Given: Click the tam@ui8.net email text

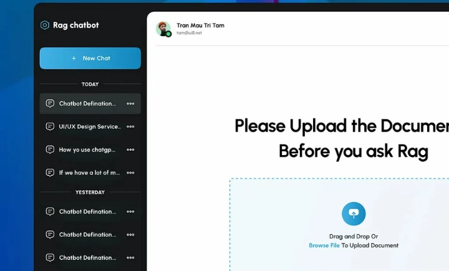Looking at the screenshot, I should pos(189,33).
